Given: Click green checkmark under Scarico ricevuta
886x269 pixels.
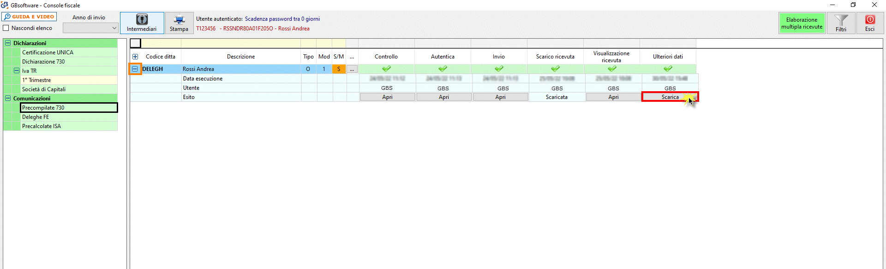Looking at the screenshot, I should click(555, 69).
